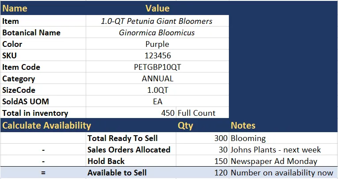Select the Item Code cell PETGBP10QT
The height and width of the screenshot is (179, 338).
(x=157, y=67)
